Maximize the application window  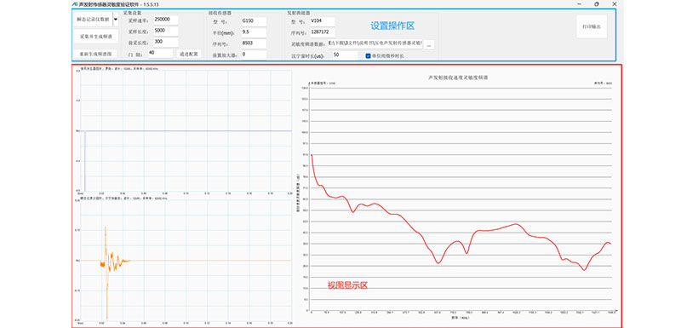click(597, 4)
